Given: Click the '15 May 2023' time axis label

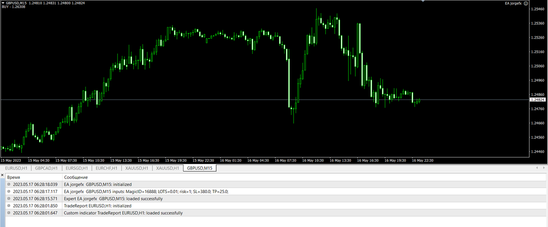Looking at the screenshot, I should click(x=11, y=160).
